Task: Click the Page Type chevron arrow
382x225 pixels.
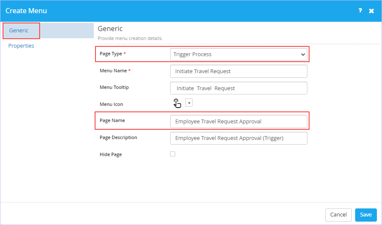Action: 303,54
